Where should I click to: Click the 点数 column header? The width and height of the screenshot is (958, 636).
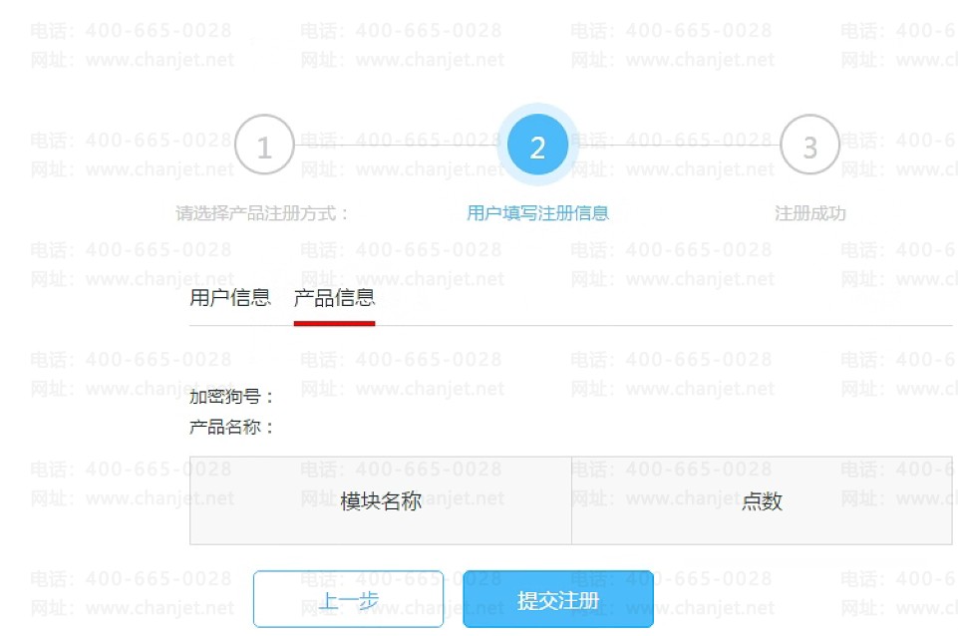(x=762, y=501)
